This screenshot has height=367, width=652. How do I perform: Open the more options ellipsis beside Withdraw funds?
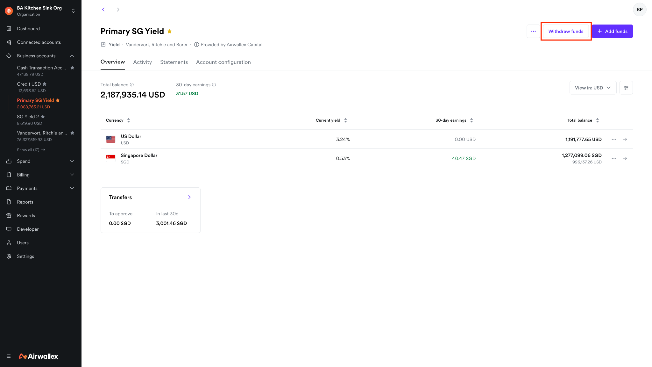[x=533, y=31]
